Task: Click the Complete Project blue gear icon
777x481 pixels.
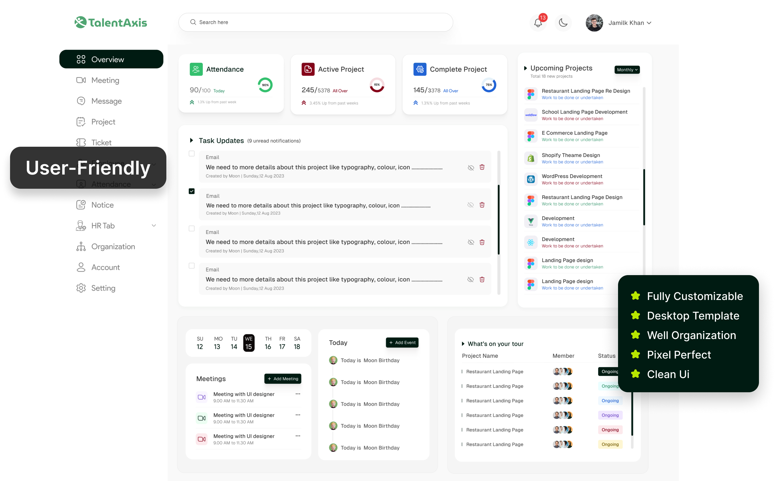Action: click(x=419, y=69)
